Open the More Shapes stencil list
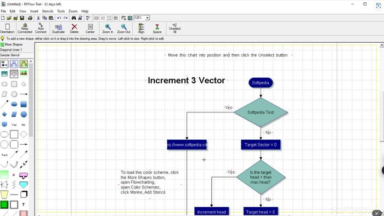This screenshot has width=384, height=216. [x=12, y=44]
